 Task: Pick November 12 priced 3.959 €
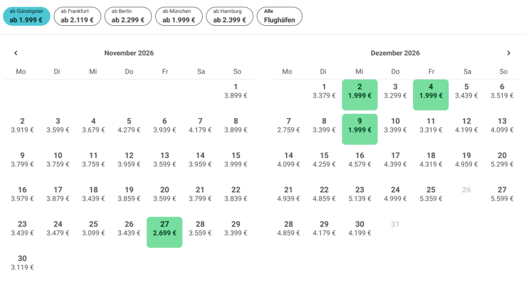point(129,160)
